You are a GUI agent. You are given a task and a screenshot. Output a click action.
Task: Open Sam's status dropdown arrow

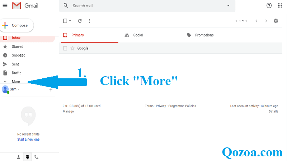coord(18,89)
